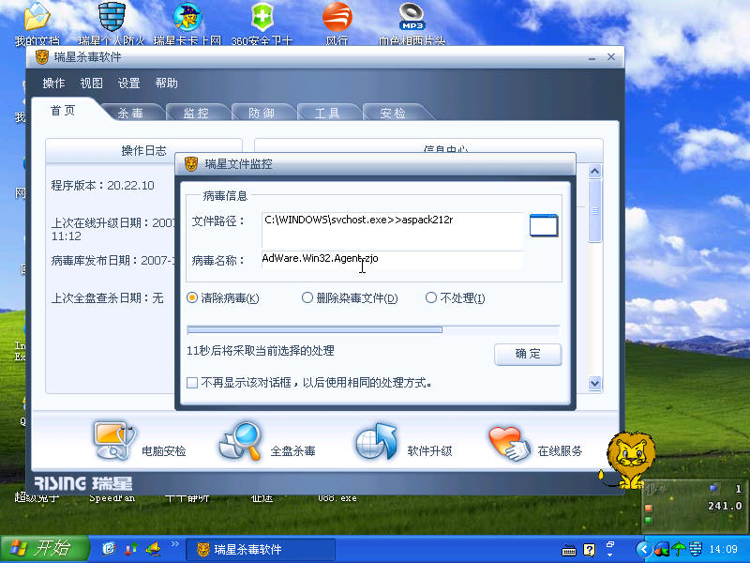The image size is (750, 563).
Task: Click the green umbrella tray icon
Action: (x=678, y=549)
